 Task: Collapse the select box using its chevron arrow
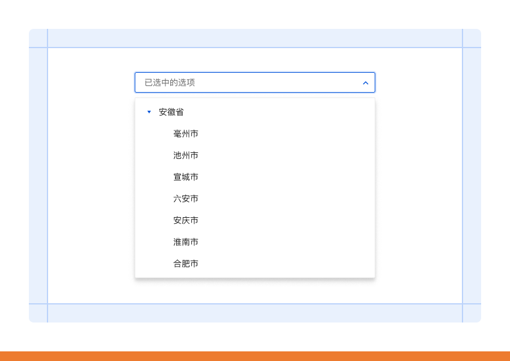366,83
